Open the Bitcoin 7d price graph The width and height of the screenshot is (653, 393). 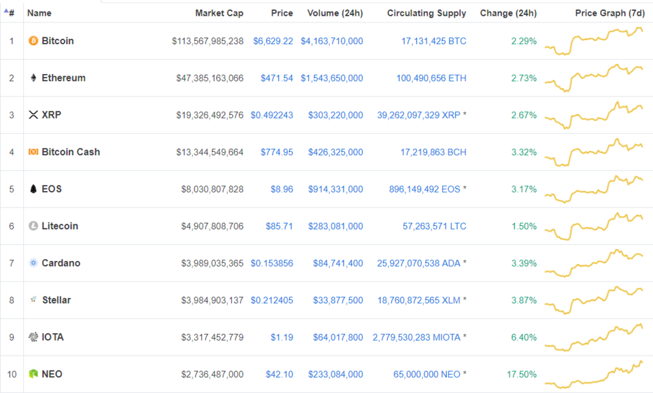[x=594, y=41]
